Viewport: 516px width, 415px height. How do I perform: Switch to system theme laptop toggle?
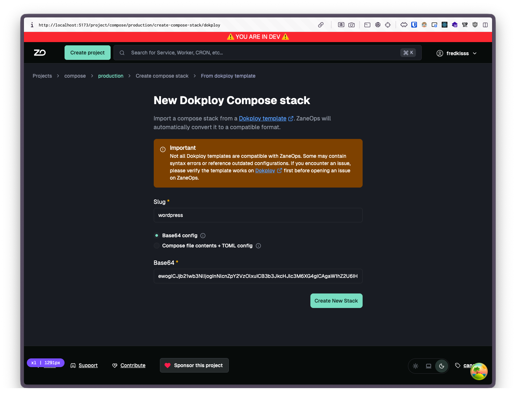coord(429,366)
